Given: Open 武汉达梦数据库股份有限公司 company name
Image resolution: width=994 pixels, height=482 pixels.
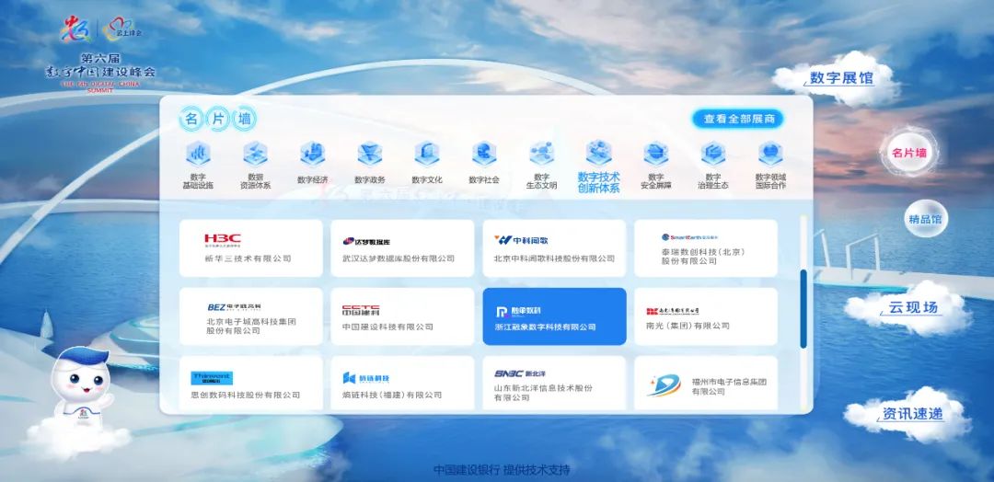Looking at the screenshot, I should pyautogui.click(x=399, y=258).
